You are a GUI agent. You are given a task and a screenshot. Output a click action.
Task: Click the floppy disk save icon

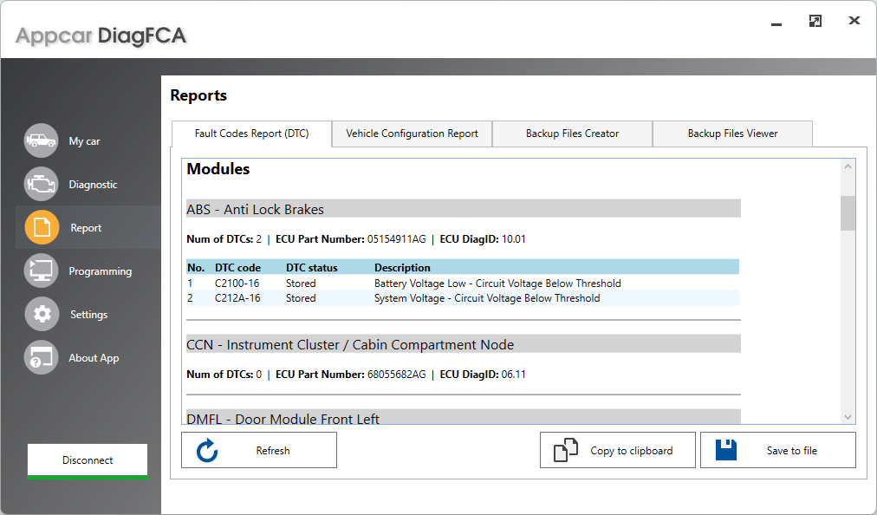(x=726, y=449)
